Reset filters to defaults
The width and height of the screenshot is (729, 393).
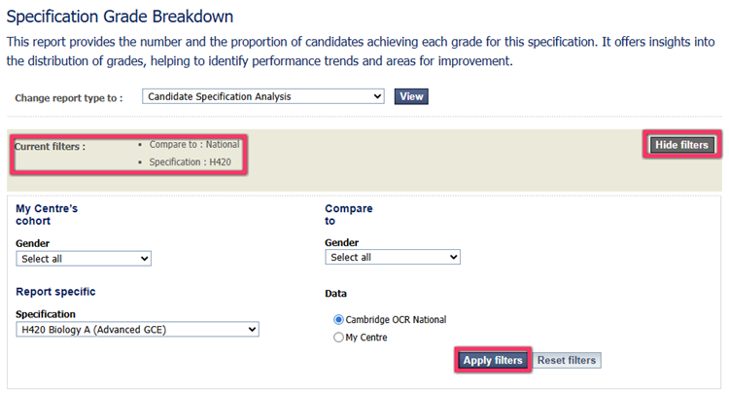pos(567,360)
